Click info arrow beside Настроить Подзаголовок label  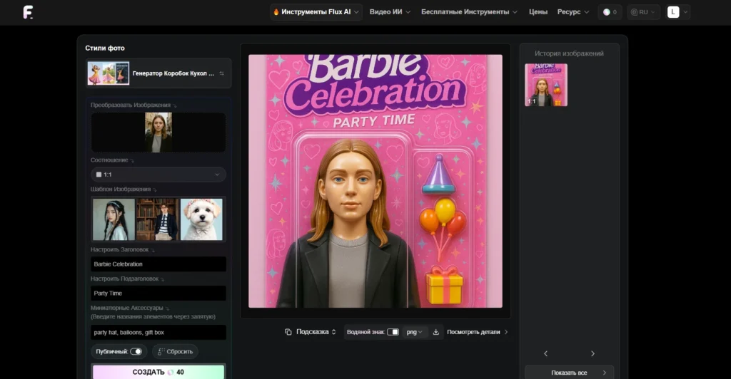(162, 279)
